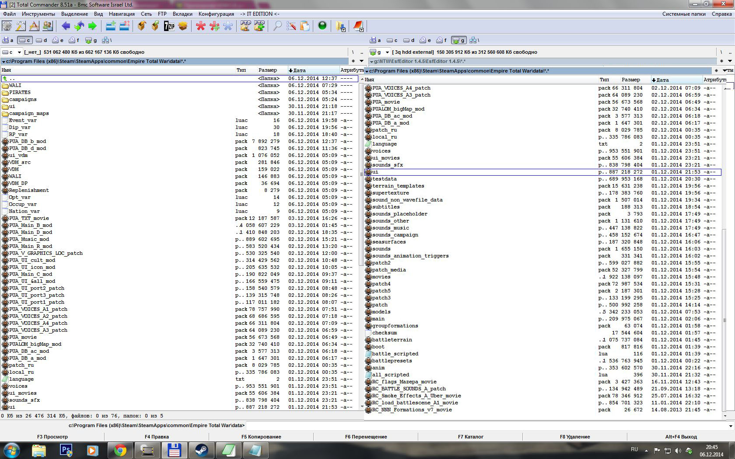Click the red asterisk select icon
This screenshot has width=735, height=459.
(201, 26)
